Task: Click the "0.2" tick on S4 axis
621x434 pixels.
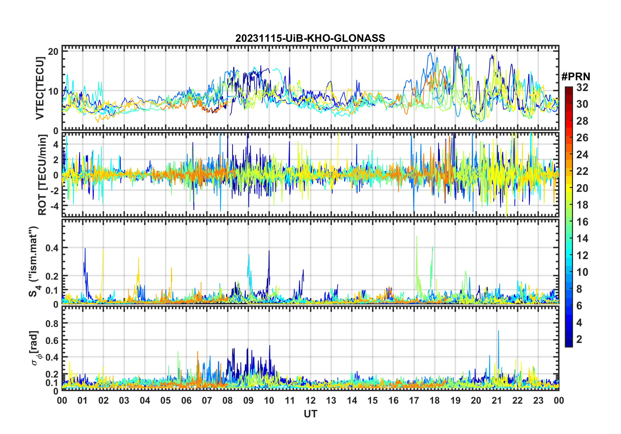Action: point(52,276)
